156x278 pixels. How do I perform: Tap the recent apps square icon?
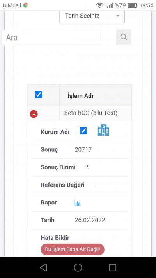pyautogui.click(x=112, y=267)
